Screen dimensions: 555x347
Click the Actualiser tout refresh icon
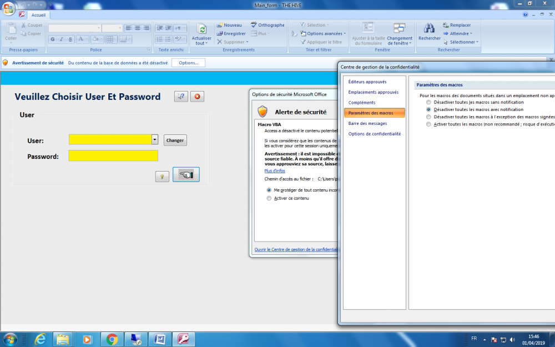(201, 29)
